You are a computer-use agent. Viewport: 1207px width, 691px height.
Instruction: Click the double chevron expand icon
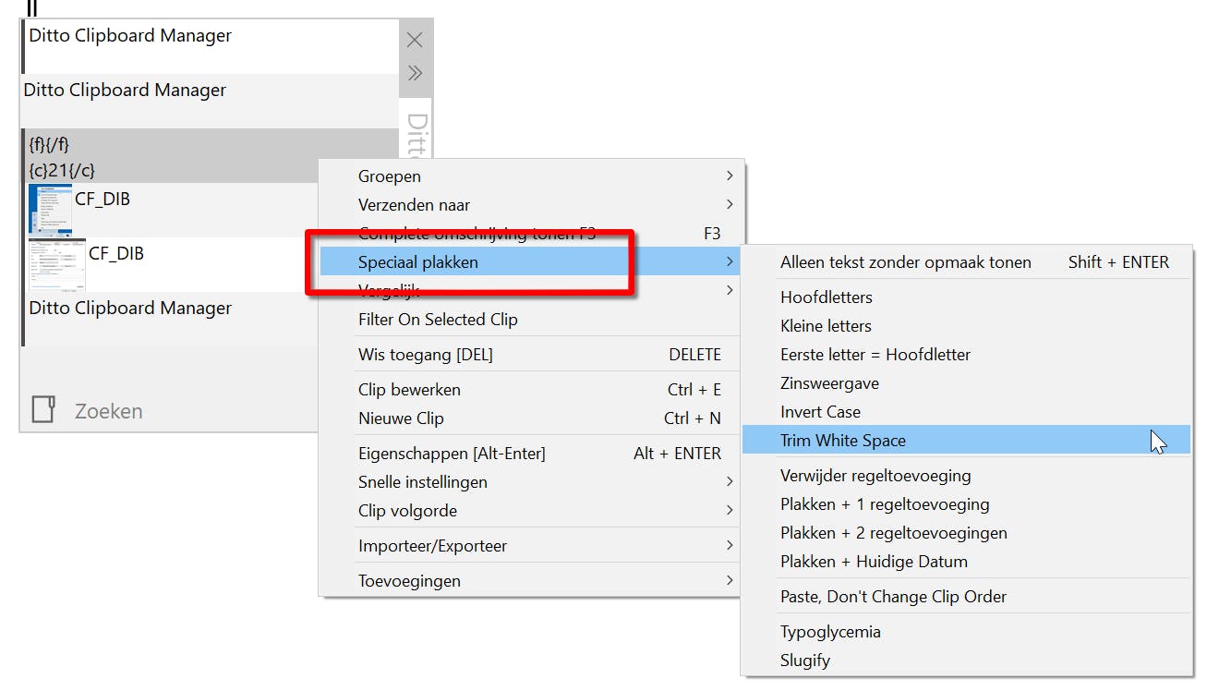coord(415,73)
